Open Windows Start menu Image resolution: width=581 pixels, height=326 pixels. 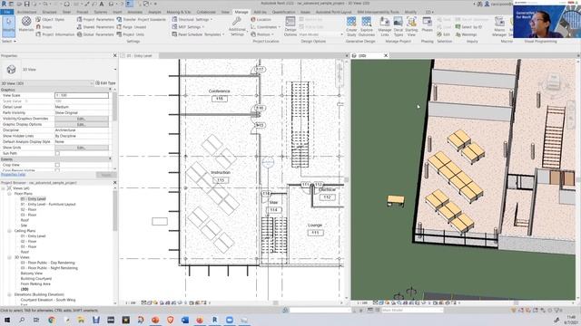[x=6, y=320]
